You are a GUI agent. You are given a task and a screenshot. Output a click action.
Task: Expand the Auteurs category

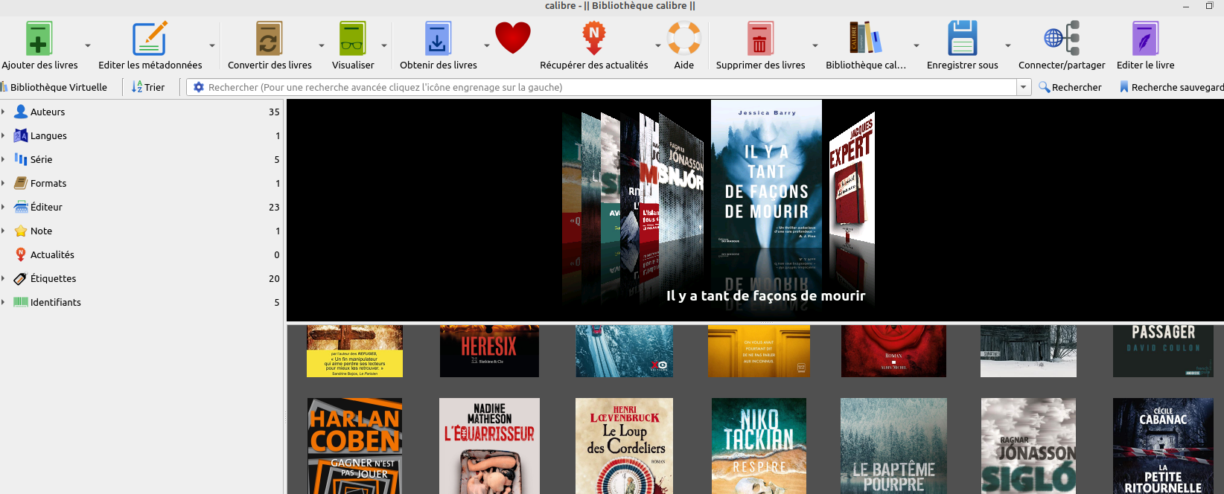4,112
